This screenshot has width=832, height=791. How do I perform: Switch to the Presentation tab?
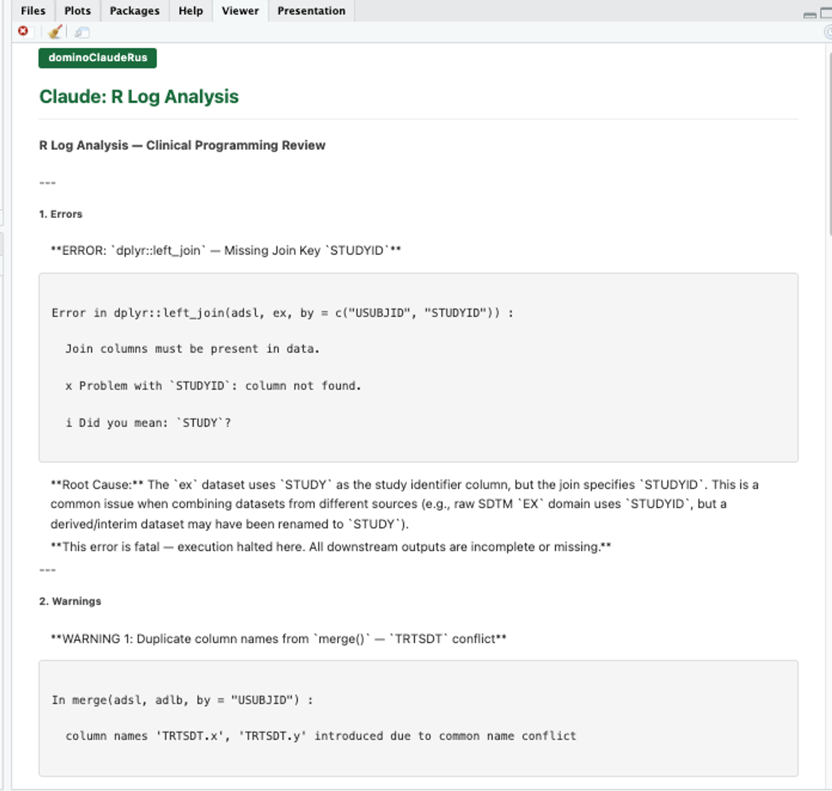311,11
